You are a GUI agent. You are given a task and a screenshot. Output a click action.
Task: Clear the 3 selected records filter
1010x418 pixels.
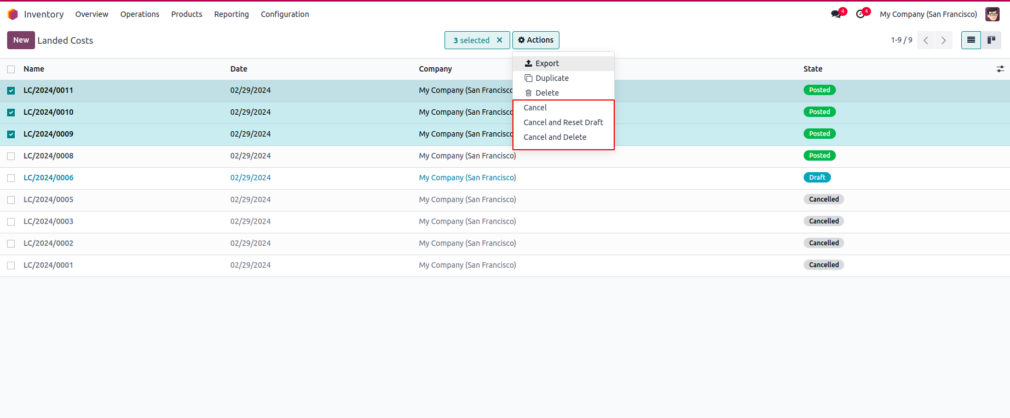click(499, 40)
